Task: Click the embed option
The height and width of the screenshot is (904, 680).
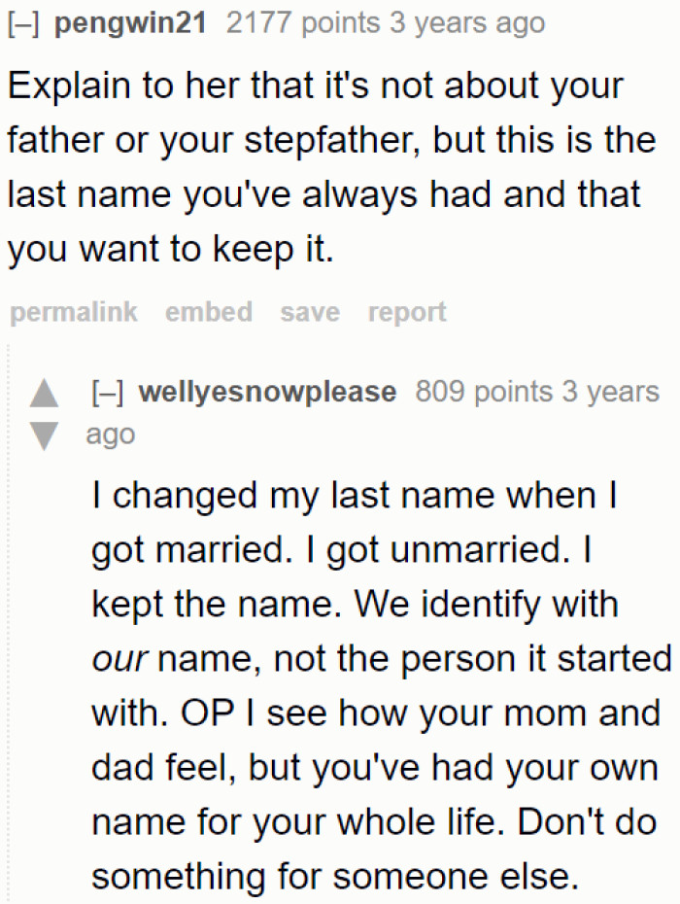Action: [x=208, y=311]
